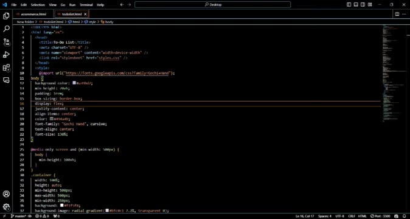
Task: Toggle primary side bar layout icon
Action: pos(349,5)
